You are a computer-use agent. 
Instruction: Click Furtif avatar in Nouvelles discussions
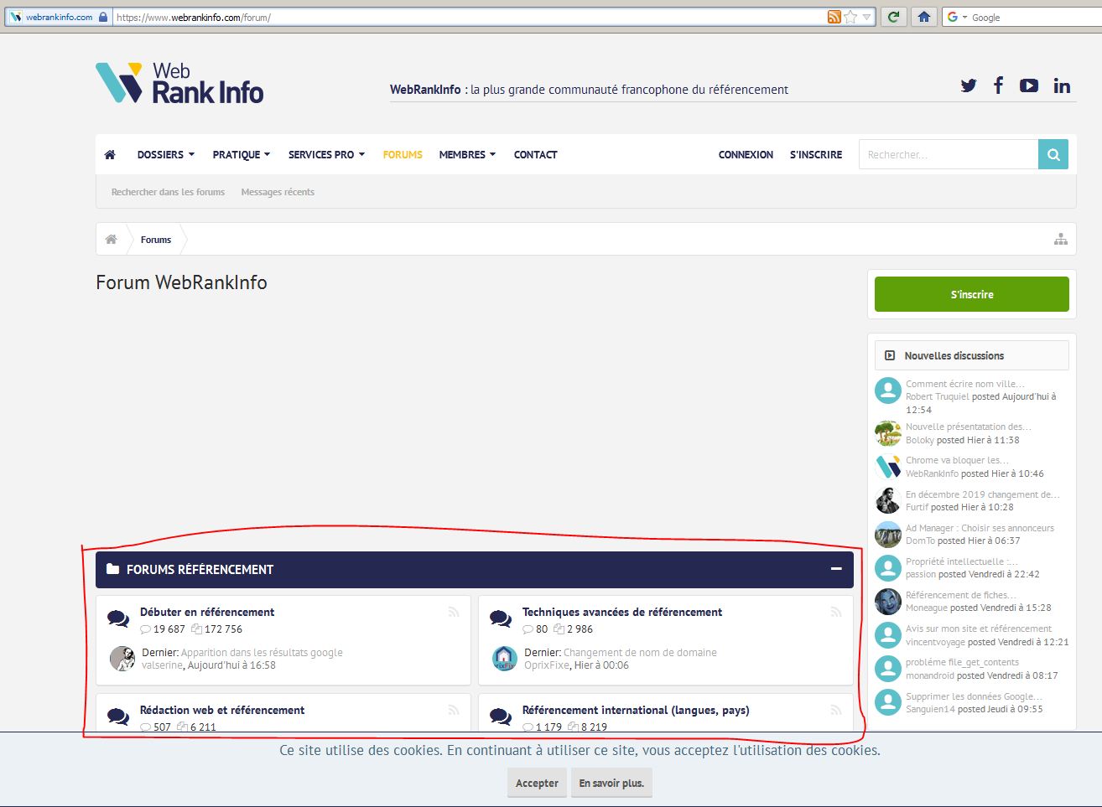tap(888, 500)
